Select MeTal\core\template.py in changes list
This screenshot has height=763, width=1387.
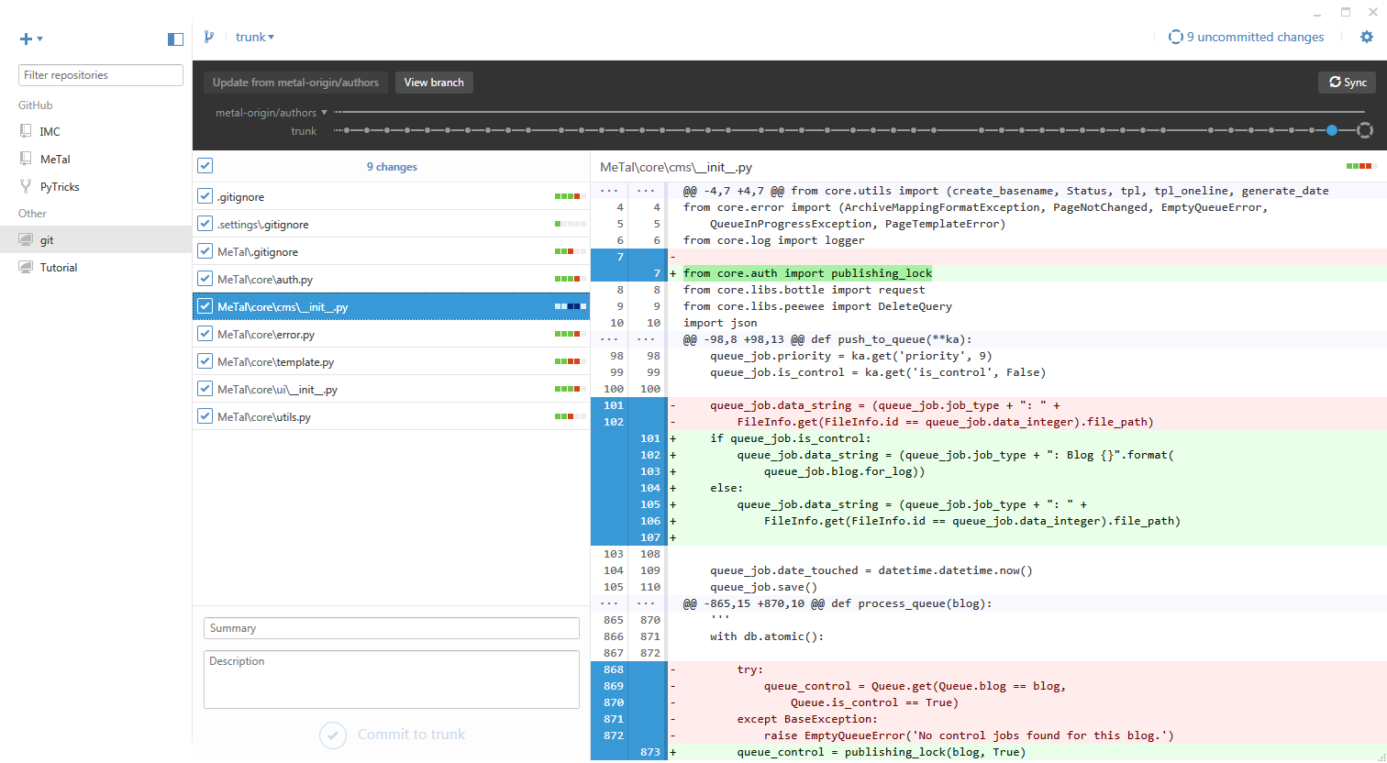click(x=275, y=362)
